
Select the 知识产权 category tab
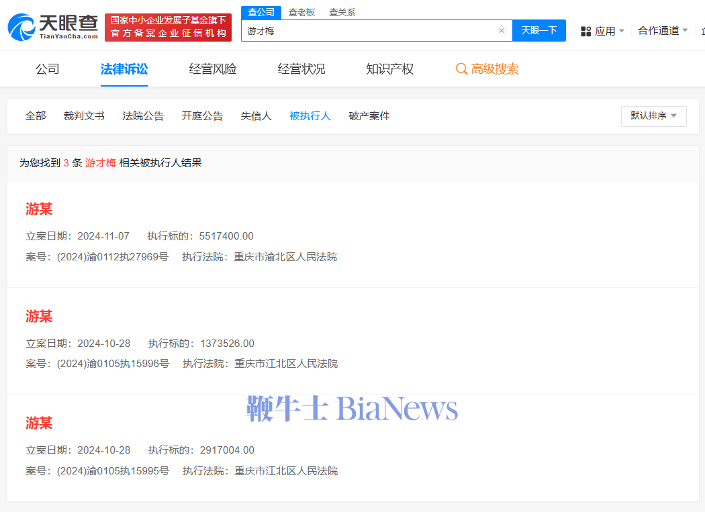(x=390, y=68)
